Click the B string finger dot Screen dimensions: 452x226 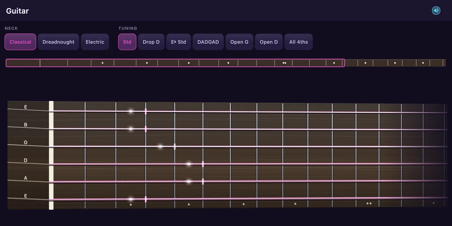(x=131, y=129)
